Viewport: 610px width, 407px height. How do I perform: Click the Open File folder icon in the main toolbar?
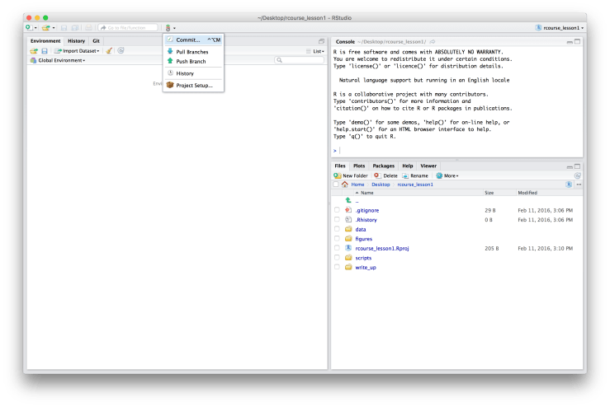tap(46, 27)
